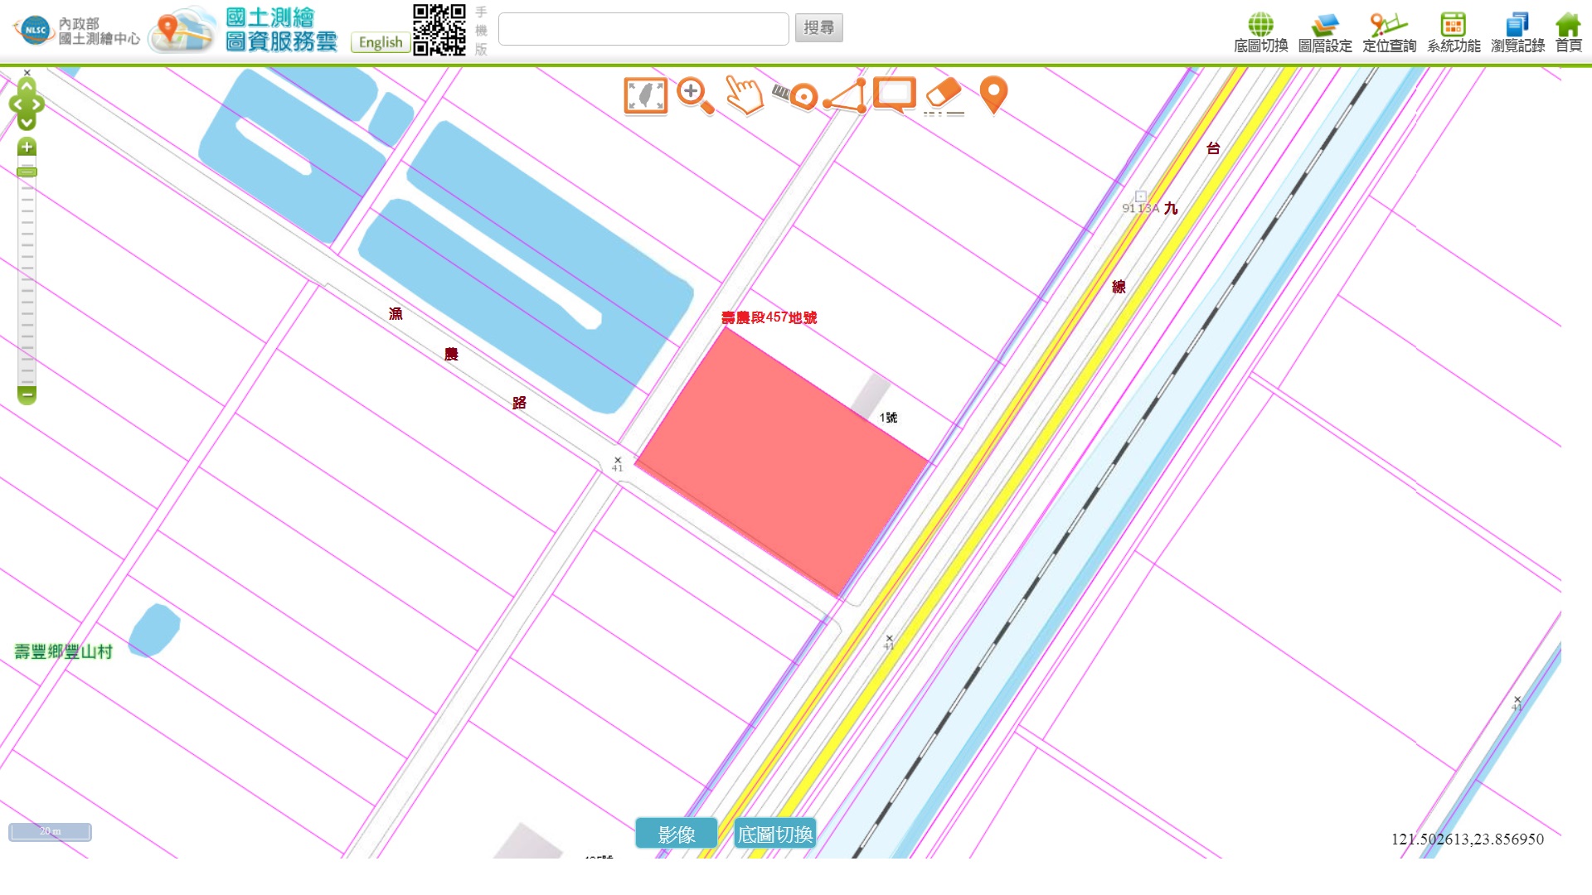Click inside the search text field
The image size is (1592, 895).
[x=643, y=29]
